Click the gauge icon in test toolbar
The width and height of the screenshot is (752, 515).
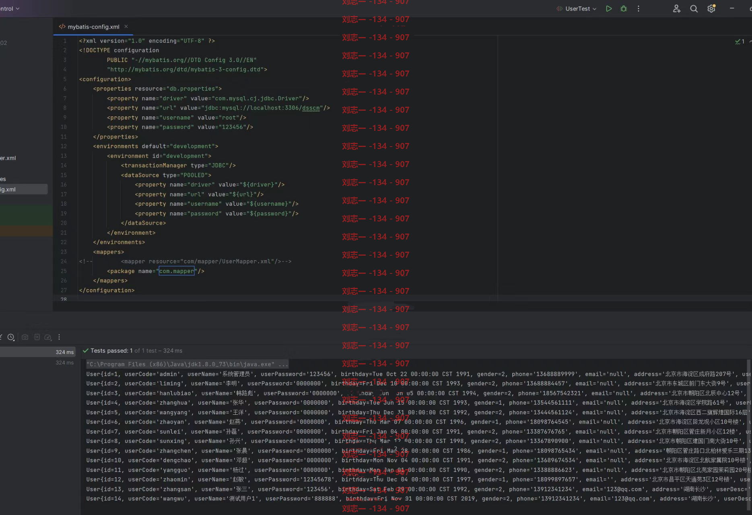pos(48,337)
